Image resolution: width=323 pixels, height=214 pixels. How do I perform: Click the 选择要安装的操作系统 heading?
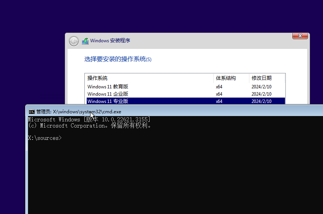(118, 59)
